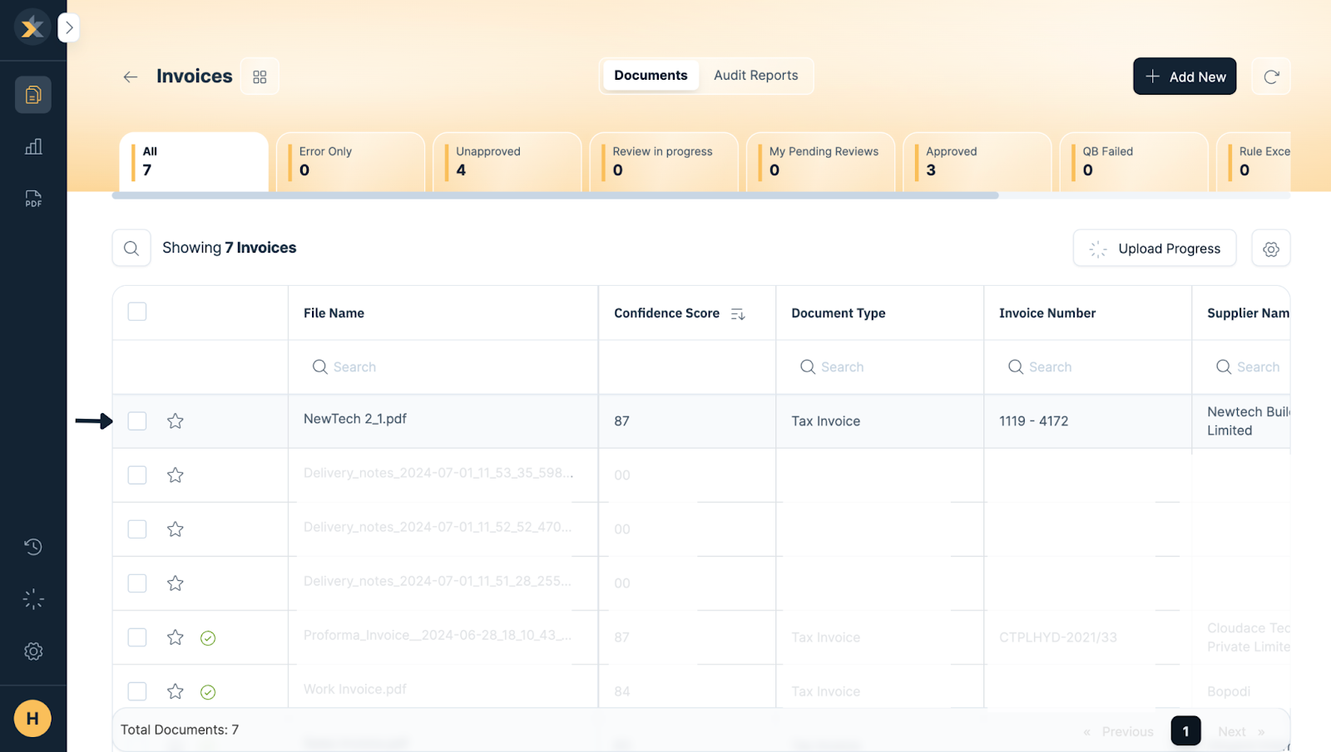Screen dimensions: 1331x752
Task: Expand the sidebar with the chevron arrow
Action: [x=69, y=27]
